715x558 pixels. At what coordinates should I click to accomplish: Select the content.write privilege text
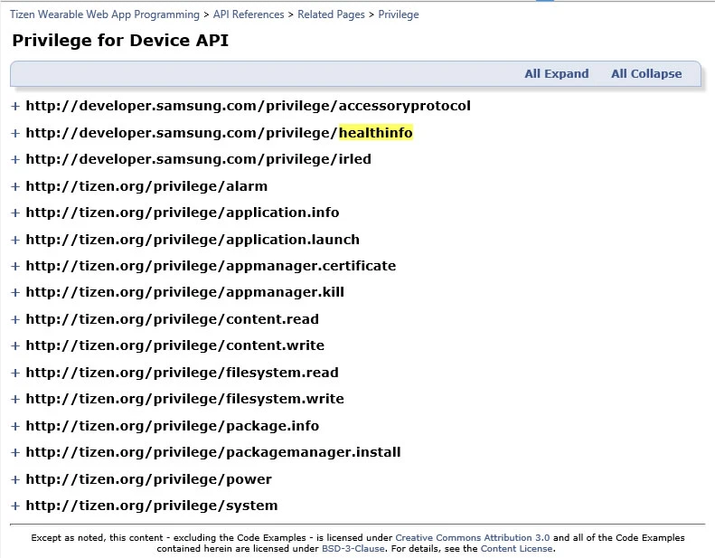point(175,345)
